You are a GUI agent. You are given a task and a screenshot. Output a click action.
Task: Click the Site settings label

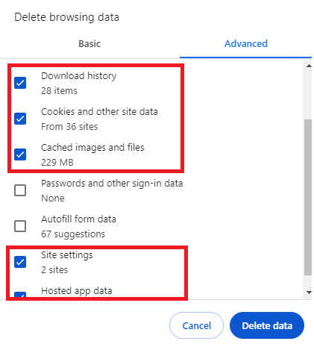coord(67,255)
